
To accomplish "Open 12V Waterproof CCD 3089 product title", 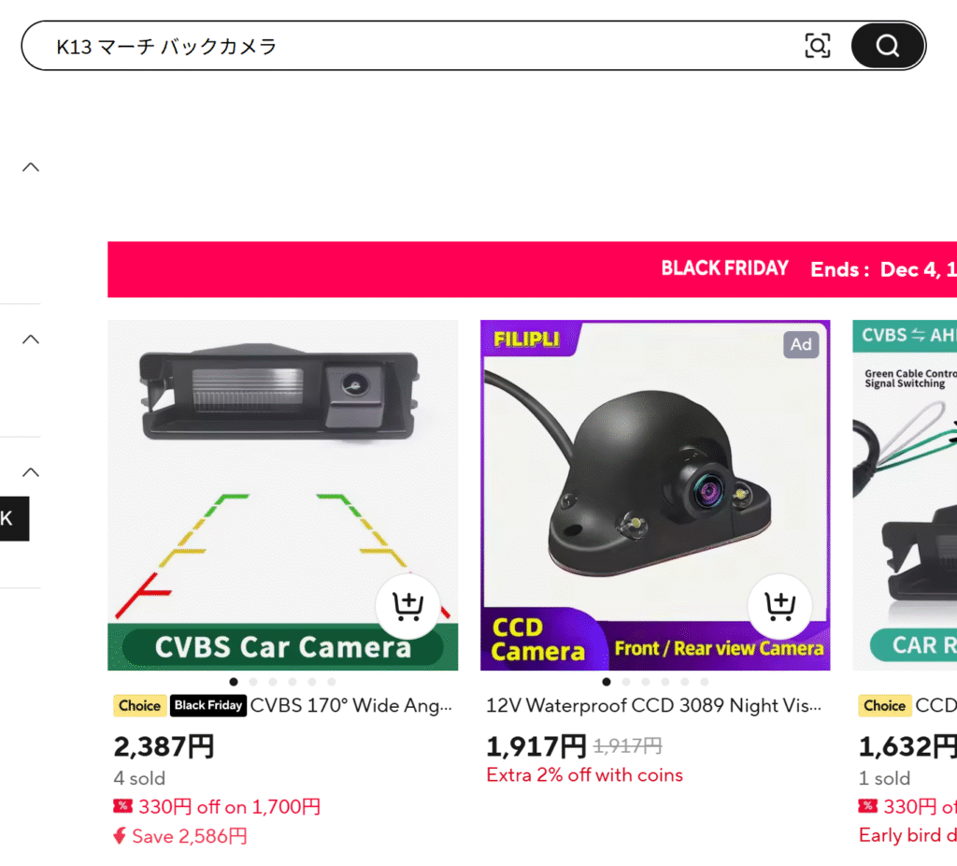I will (653, 705).
